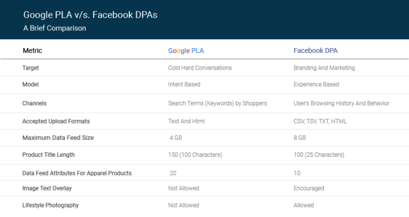Click the 'Lifestyle Photography' row label
Viewport: 409px width, 217px height.
(50, 205)
